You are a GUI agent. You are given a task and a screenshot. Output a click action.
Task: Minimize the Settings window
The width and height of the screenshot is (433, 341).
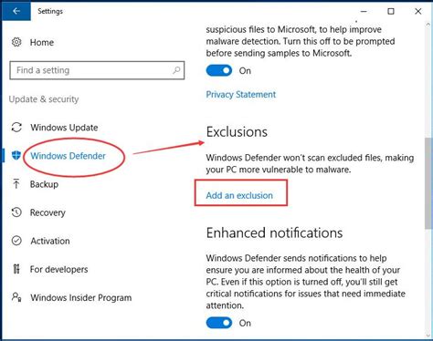click(364, 11)
